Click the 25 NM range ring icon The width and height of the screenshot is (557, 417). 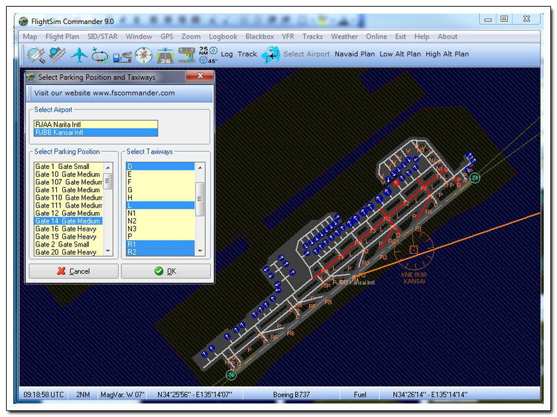pyautogui.click(x=208, y=55)
